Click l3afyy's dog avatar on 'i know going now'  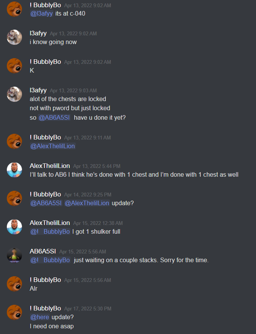pos(14,37)
